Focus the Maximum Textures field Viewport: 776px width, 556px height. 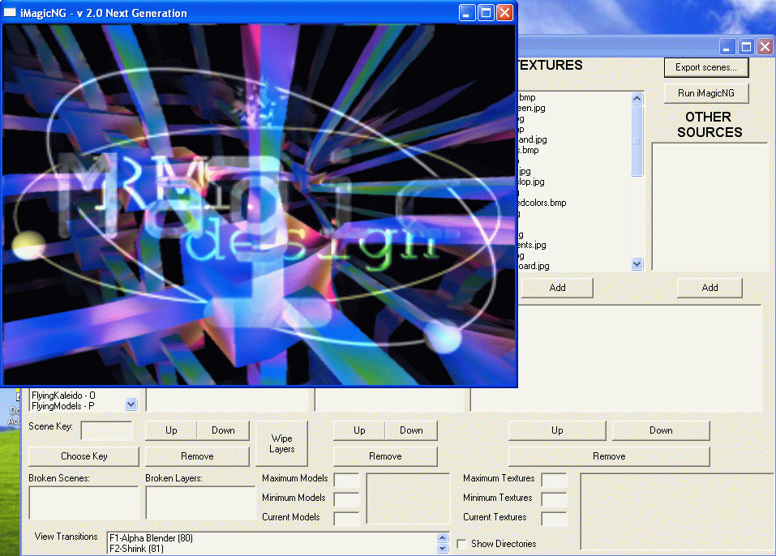(555, 480)
